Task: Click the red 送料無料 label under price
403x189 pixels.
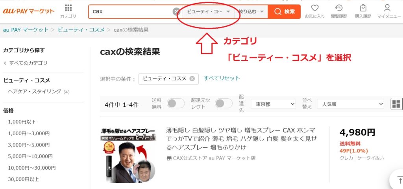Action: (x=350, y=144)
